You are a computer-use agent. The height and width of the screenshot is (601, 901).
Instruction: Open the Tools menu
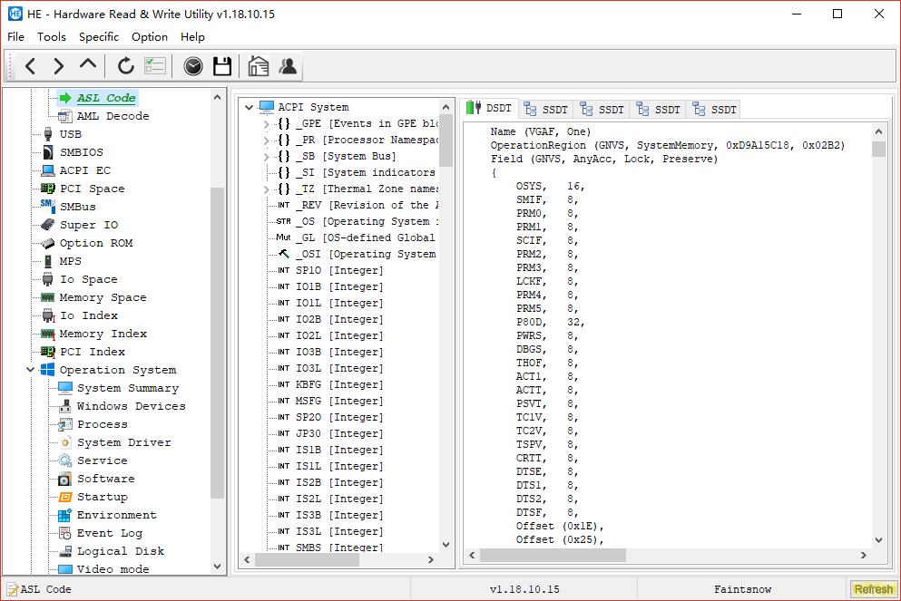(x=52, y=37)
